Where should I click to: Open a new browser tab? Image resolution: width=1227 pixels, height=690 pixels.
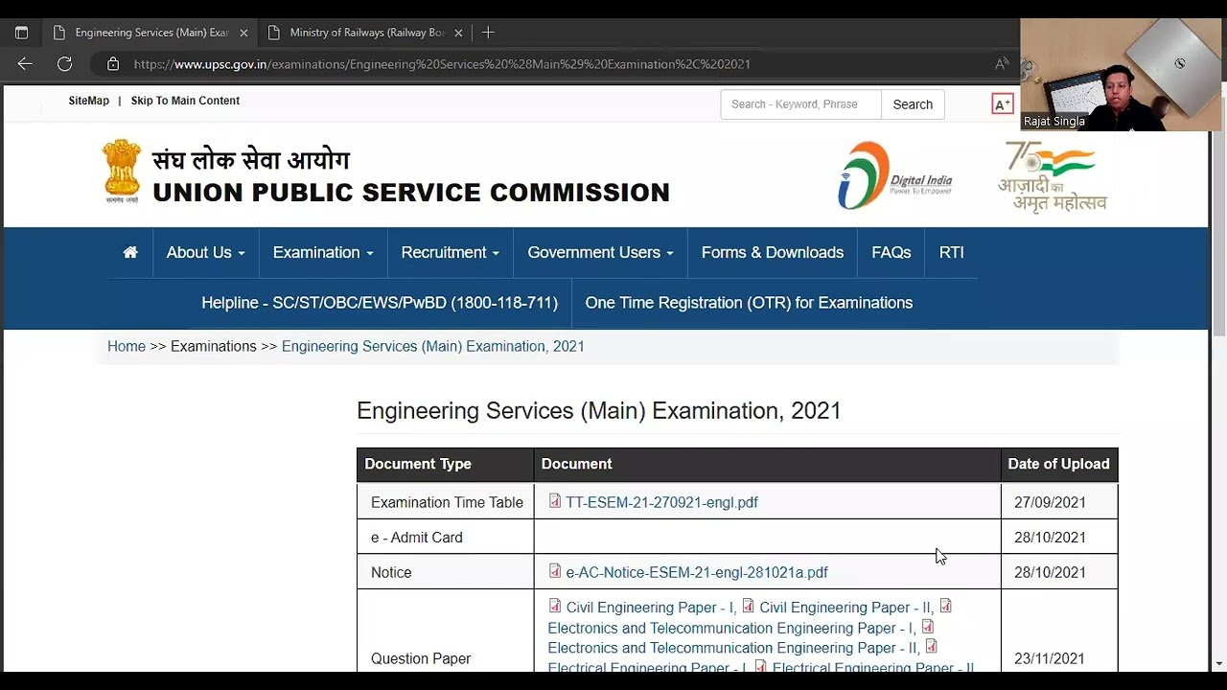(x=488, y=33)
